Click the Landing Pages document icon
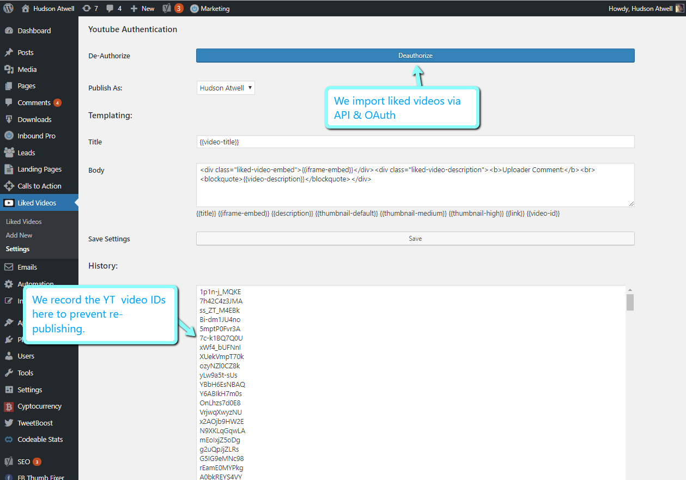Screen dimensions: 686x480 (9, 169)
